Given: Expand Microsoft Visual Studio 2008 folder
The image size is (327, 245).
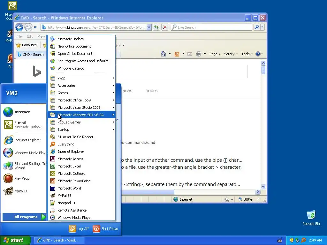Looking at the screenshot, I should (x=82, y=108).
